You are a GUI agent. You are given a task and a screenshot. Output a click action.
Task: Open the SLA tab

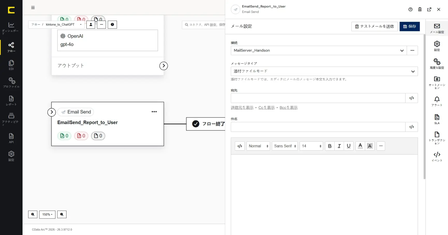tap(437, 119)
